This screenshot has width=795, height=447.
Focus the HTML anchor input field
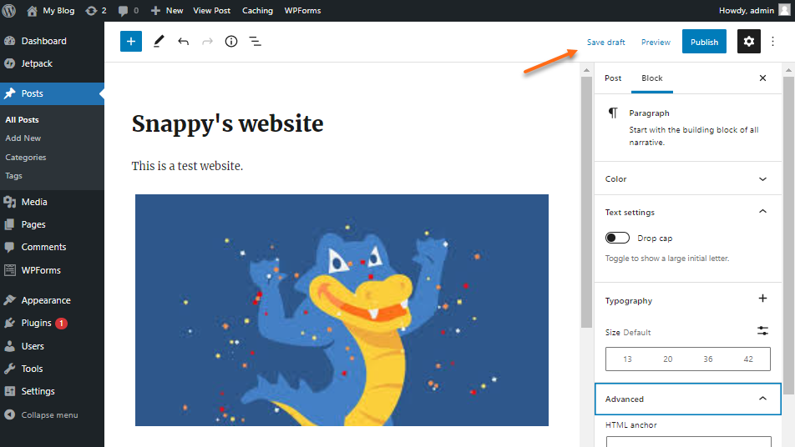click(x=688, y=441)
